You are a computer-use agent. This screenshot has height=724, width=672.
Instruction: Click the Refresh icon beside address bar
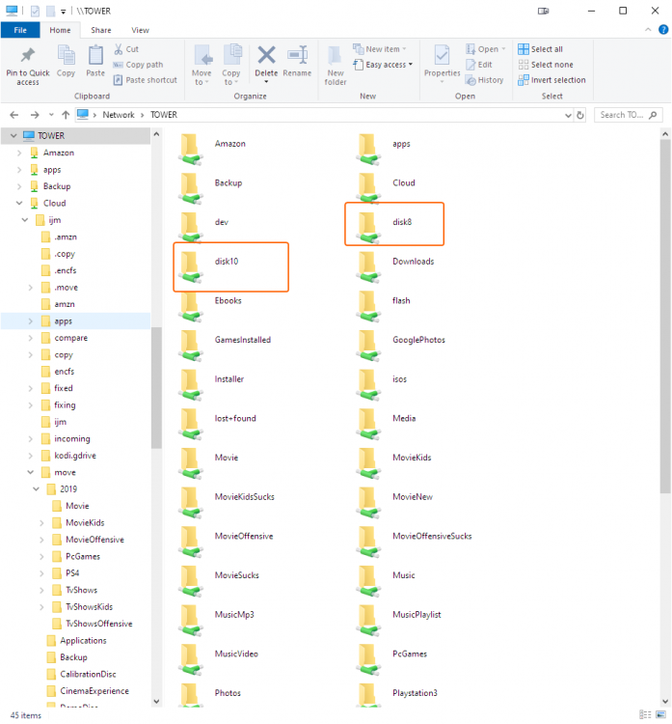point(580,115)
